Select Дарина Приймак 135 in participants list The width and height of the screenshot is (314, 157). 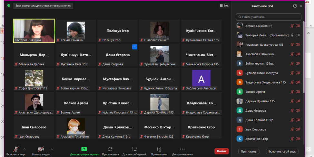[x=260, y=101]
